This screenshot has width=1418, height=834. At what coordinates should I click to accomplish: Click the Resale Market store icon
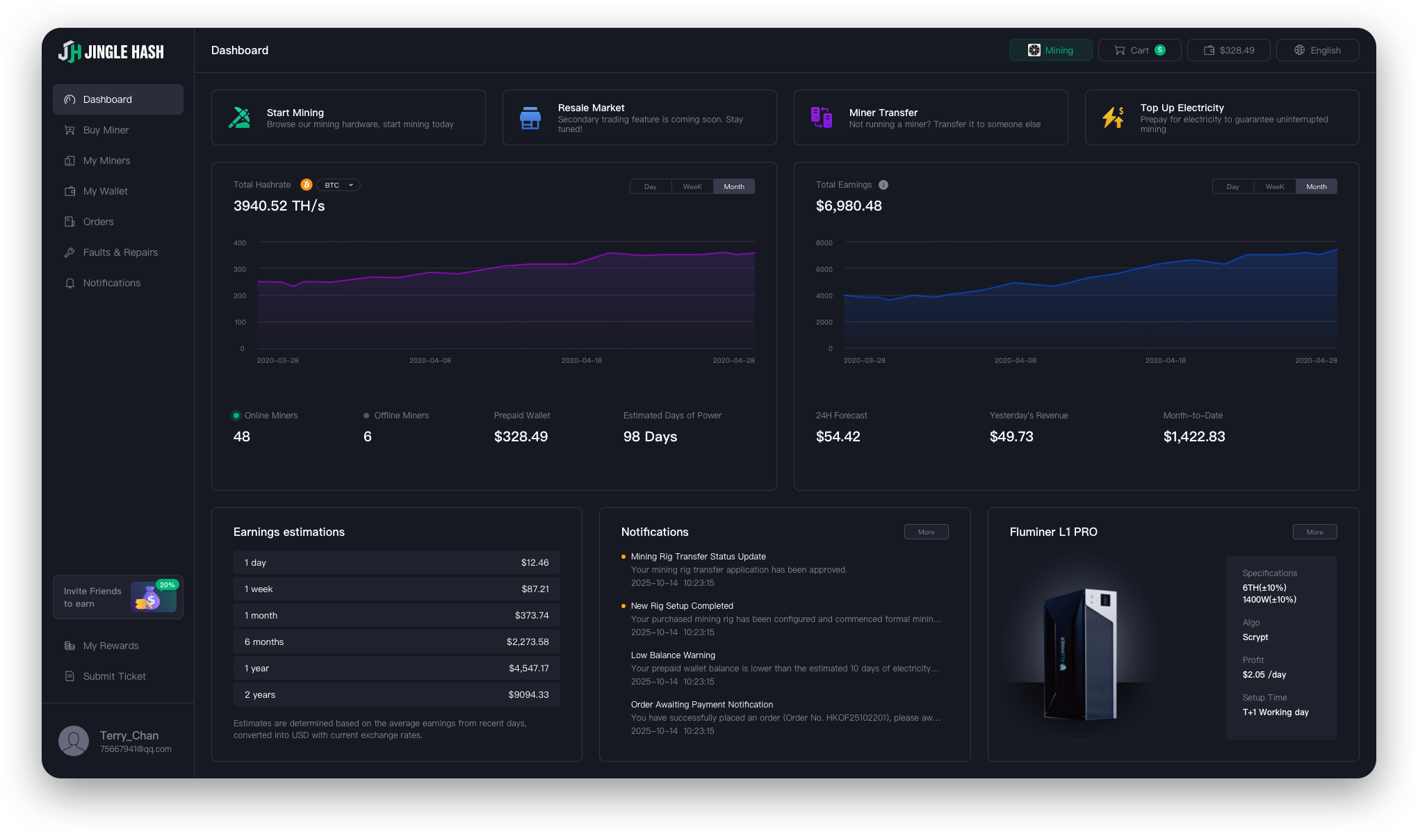click(530, 117)
